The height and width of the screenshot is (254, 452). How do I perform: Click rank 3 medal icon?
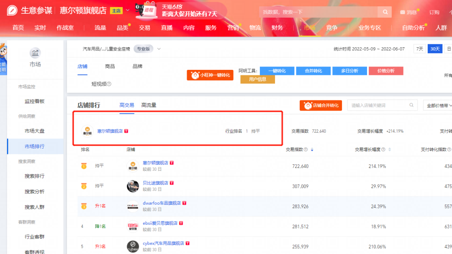(x=84, y=206)
